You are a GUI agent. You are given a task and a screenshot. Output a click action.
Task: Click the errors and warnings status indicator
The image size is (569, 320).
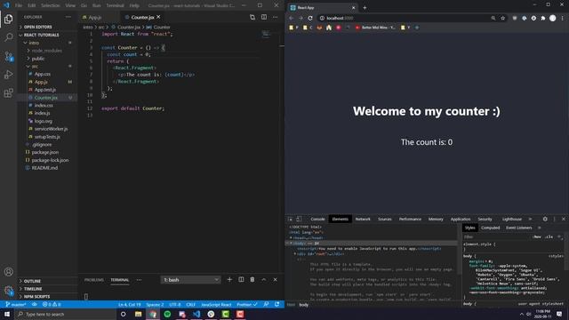click(x=52, y=304)
